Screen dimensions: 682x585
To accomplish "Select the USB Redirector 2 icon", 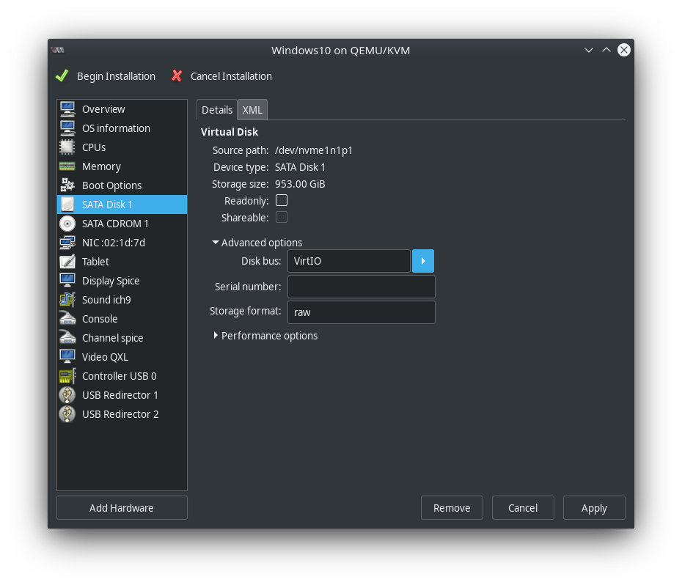I will click(67, 414).
